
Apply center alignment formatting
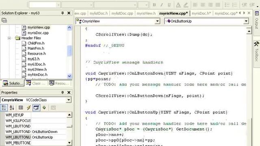tap(203, 5)
